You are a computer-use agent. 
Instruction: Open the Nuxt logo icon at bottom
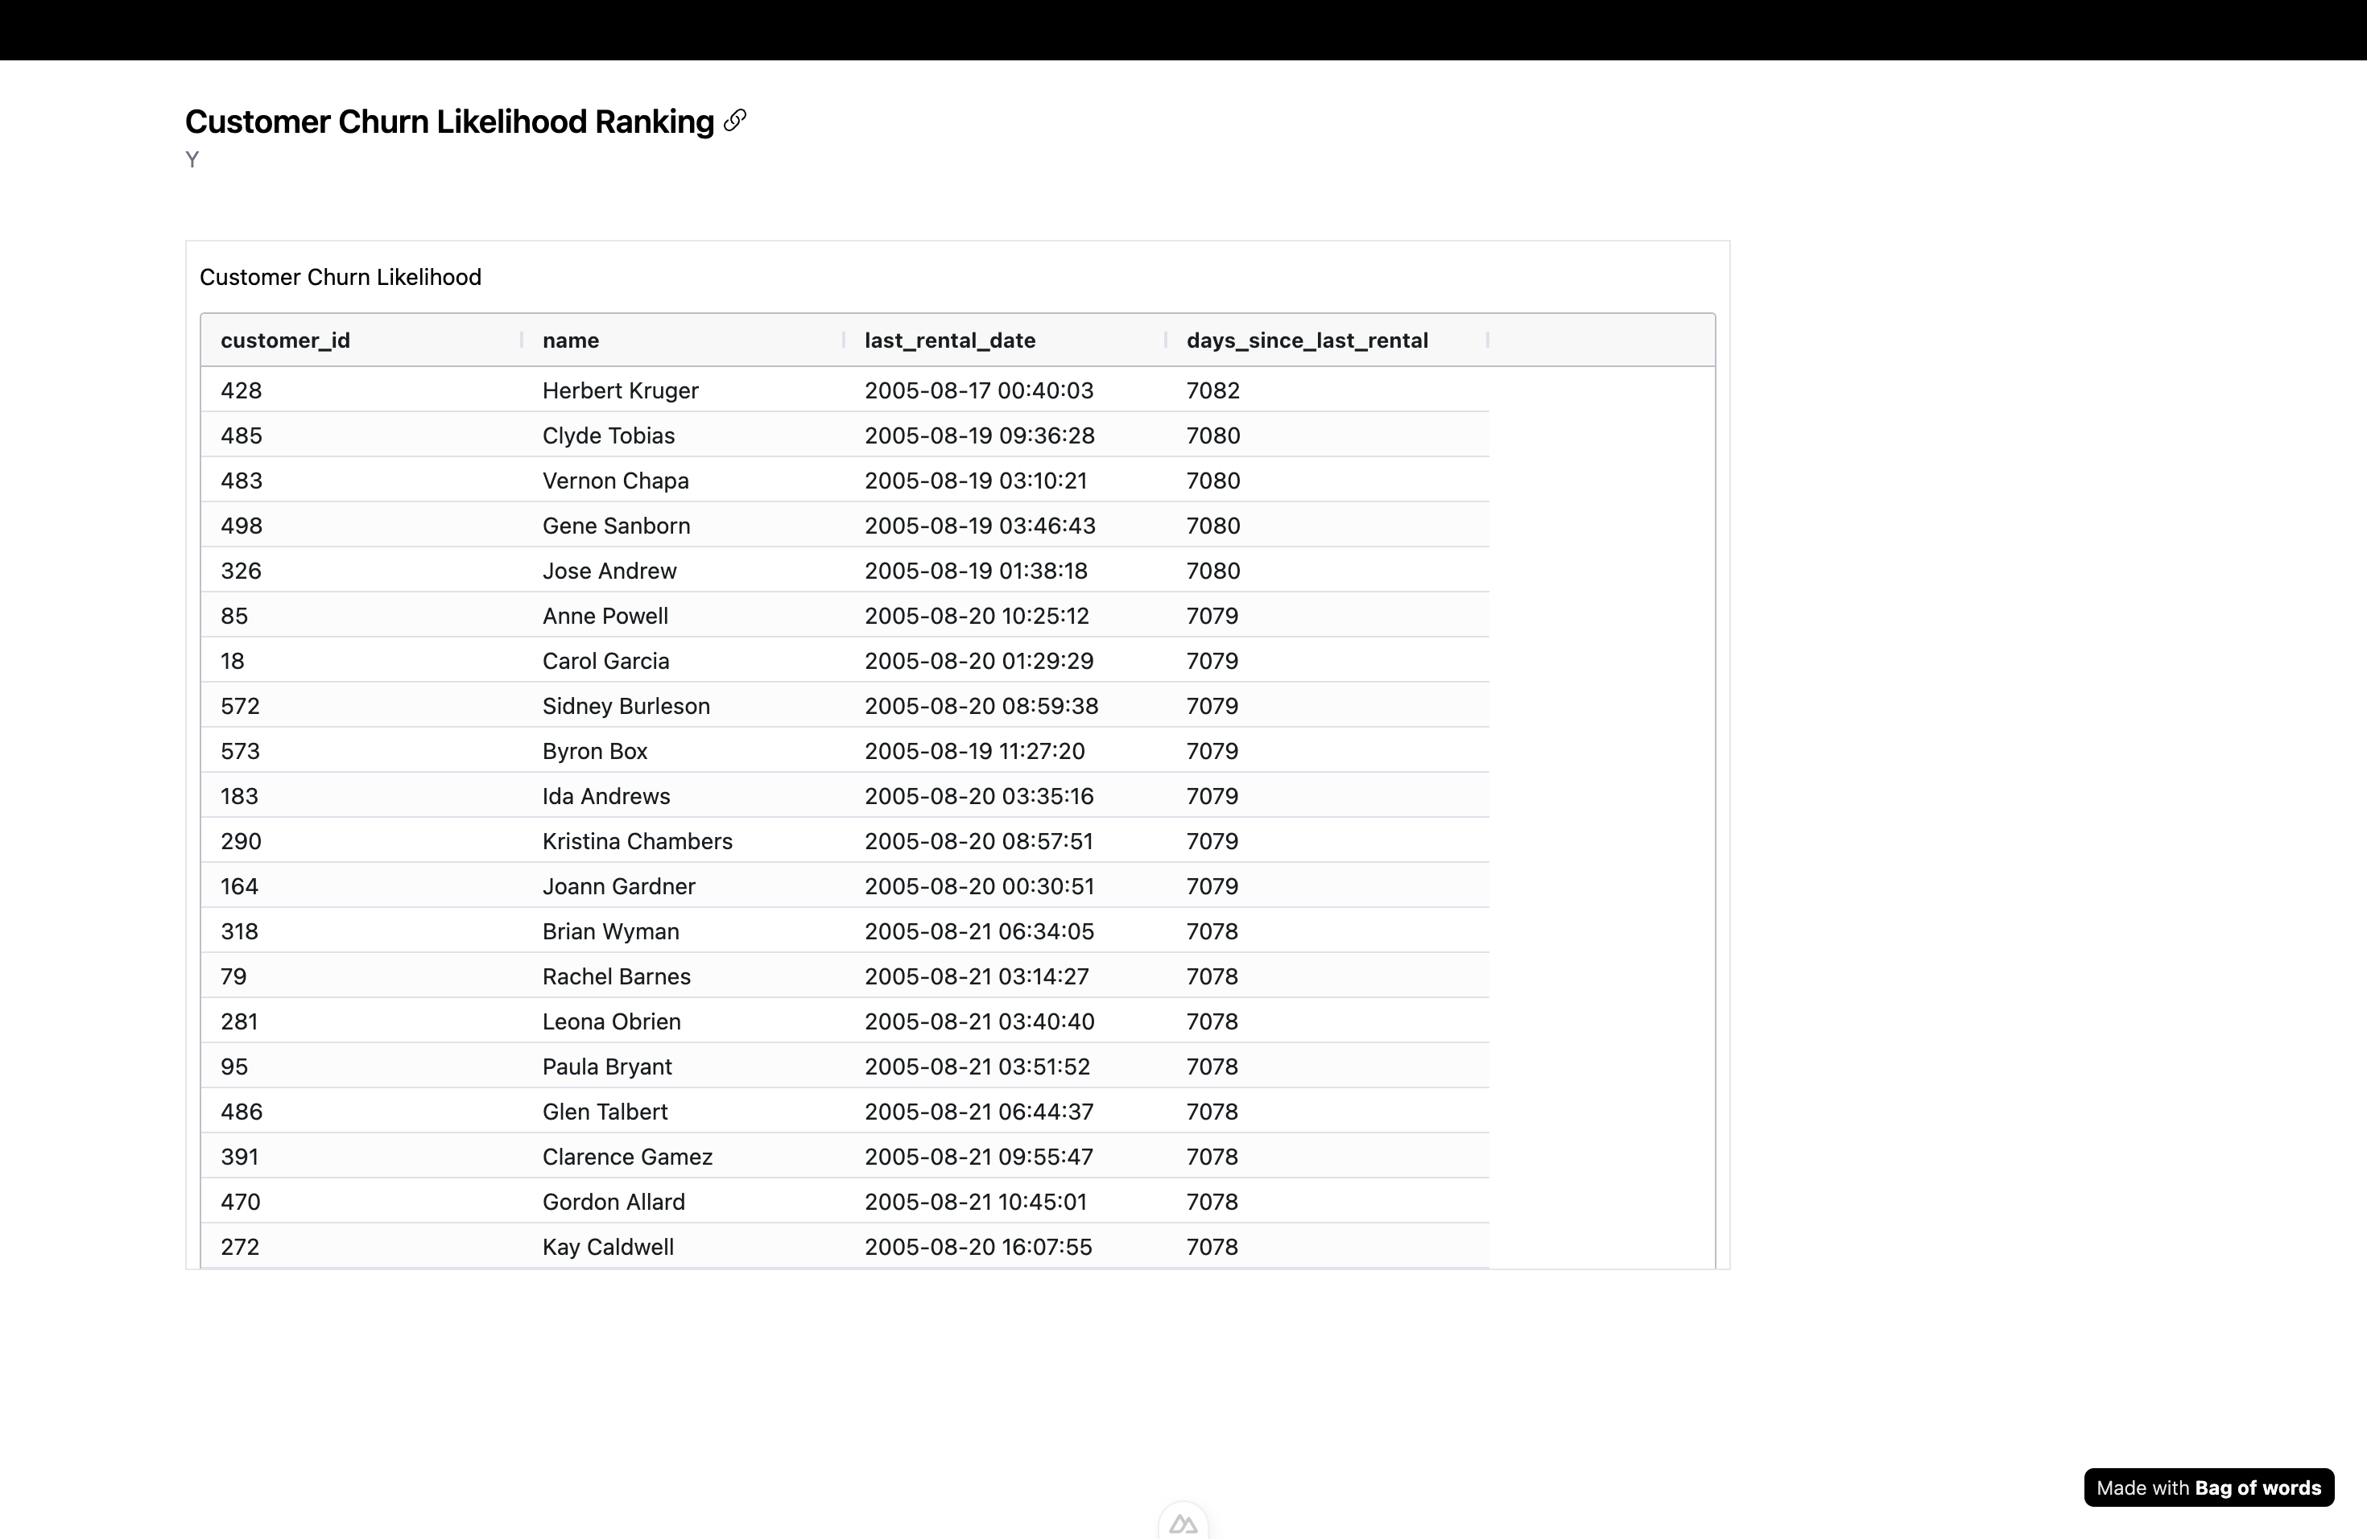point(1183,1523)
